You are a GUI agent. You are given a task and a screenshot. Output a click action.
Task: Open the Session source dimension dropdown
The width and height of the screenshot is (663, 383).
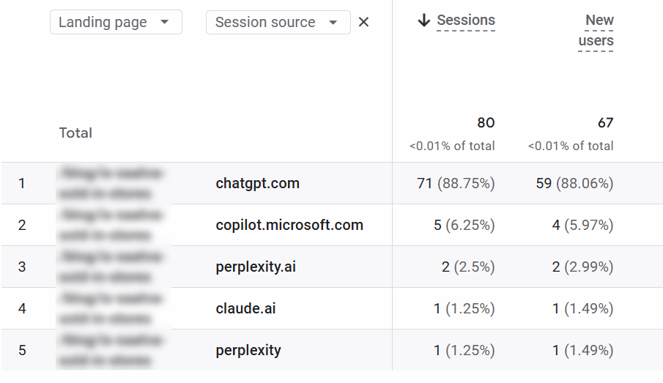pyautogui.click(x=278, y=22)
